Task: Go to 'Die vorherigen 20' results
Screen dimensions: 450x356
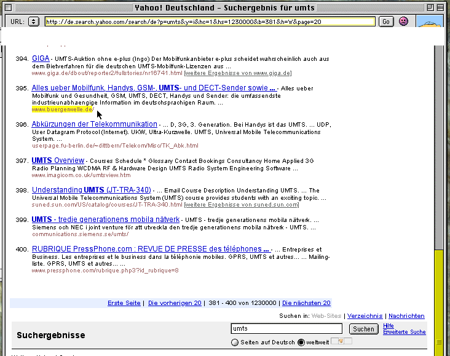Action: [175, 303]
